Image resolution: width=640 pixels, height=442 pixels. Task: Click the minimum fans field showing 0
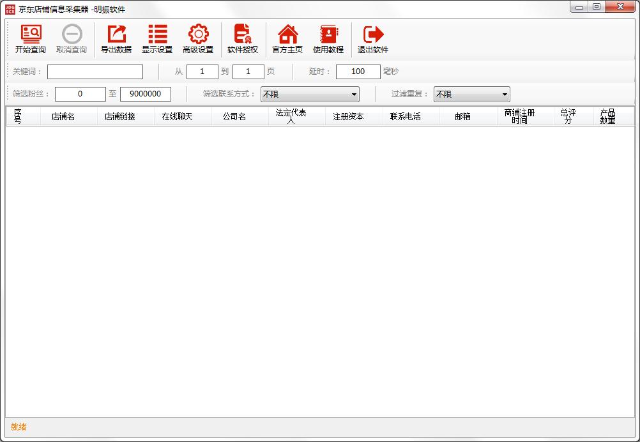click(x=80, y=95)
